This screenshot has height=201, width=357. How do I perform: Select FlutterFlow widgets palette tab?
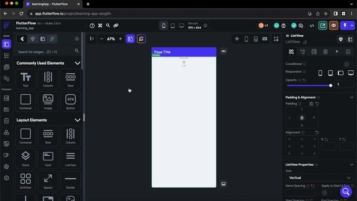click(x=22, y=39)
